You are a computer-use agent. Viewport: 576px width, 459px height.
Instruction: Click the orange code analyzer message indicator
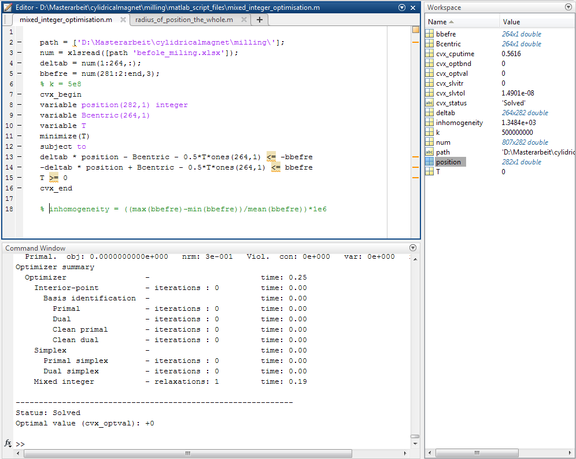point(415,30)
